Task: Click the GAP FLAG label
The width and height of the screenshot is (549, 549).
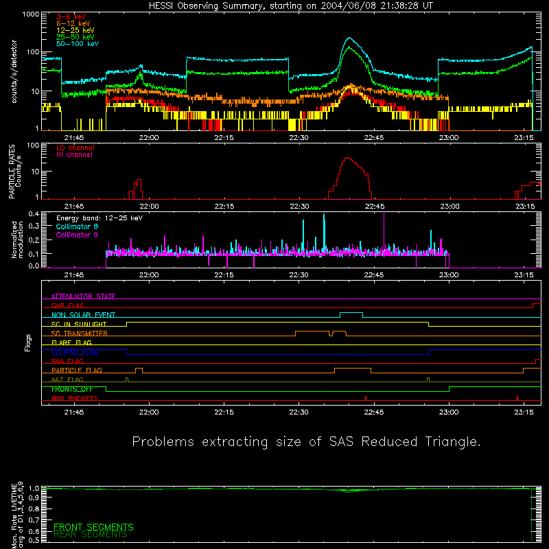Action: click(67, 305)
